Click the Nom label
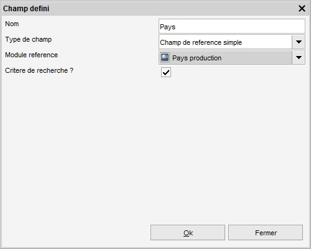The image size is (311, 249). point(12,24)
